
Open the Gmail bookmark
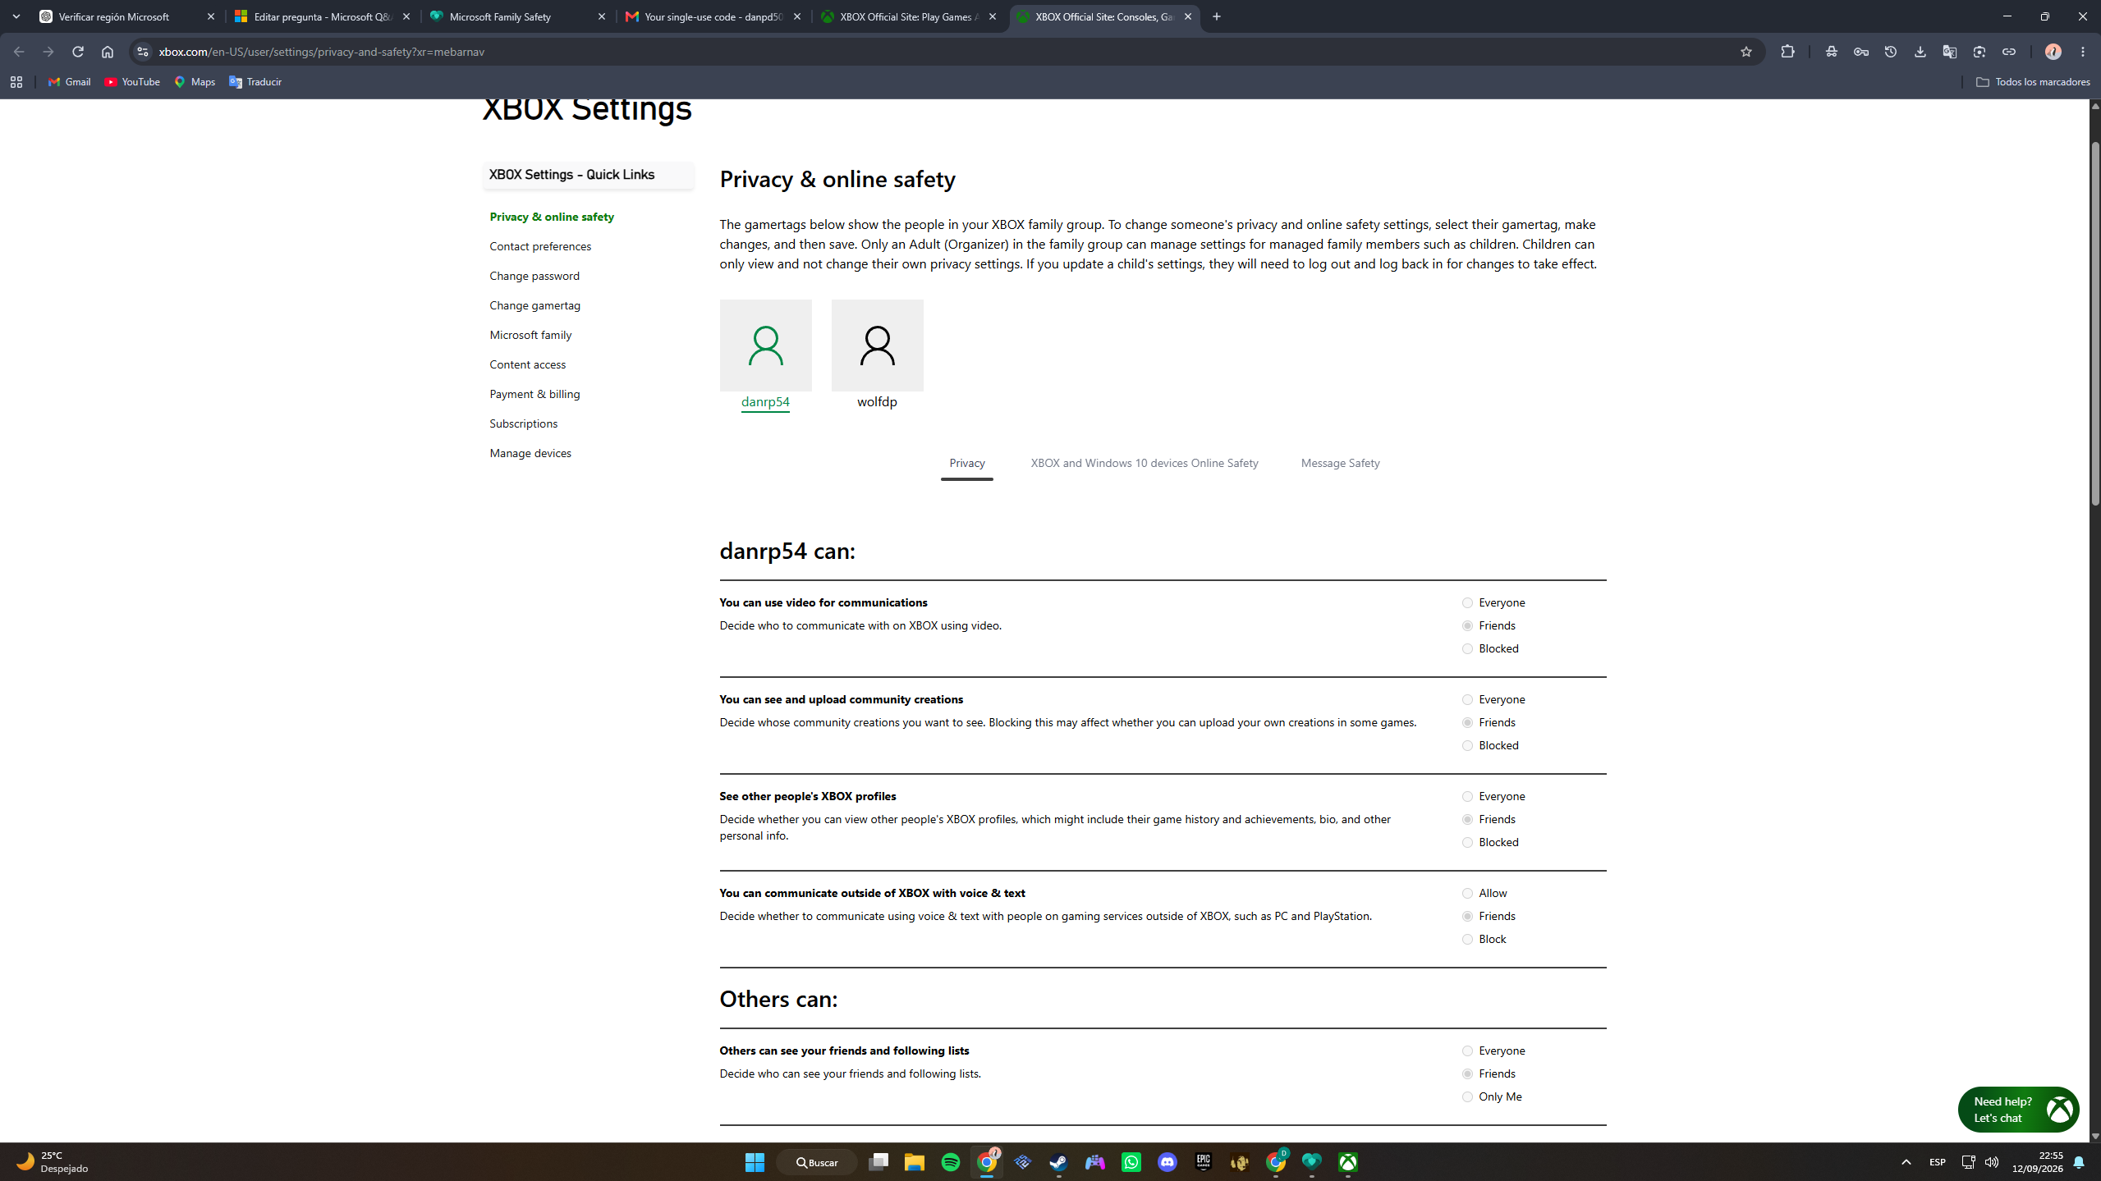[x=70, y=82]
